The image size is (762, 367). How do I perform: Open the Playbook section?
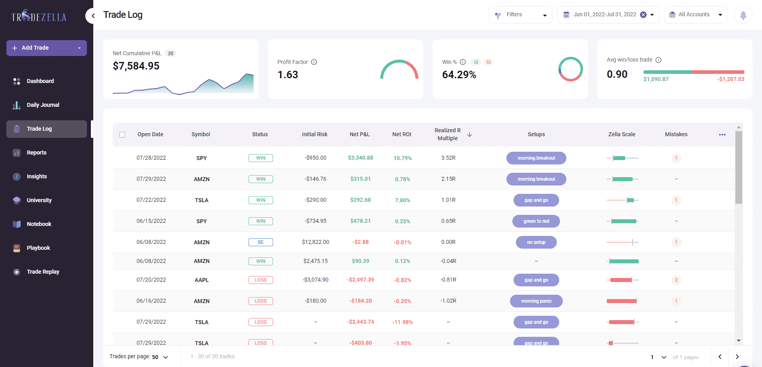(38, 248)
